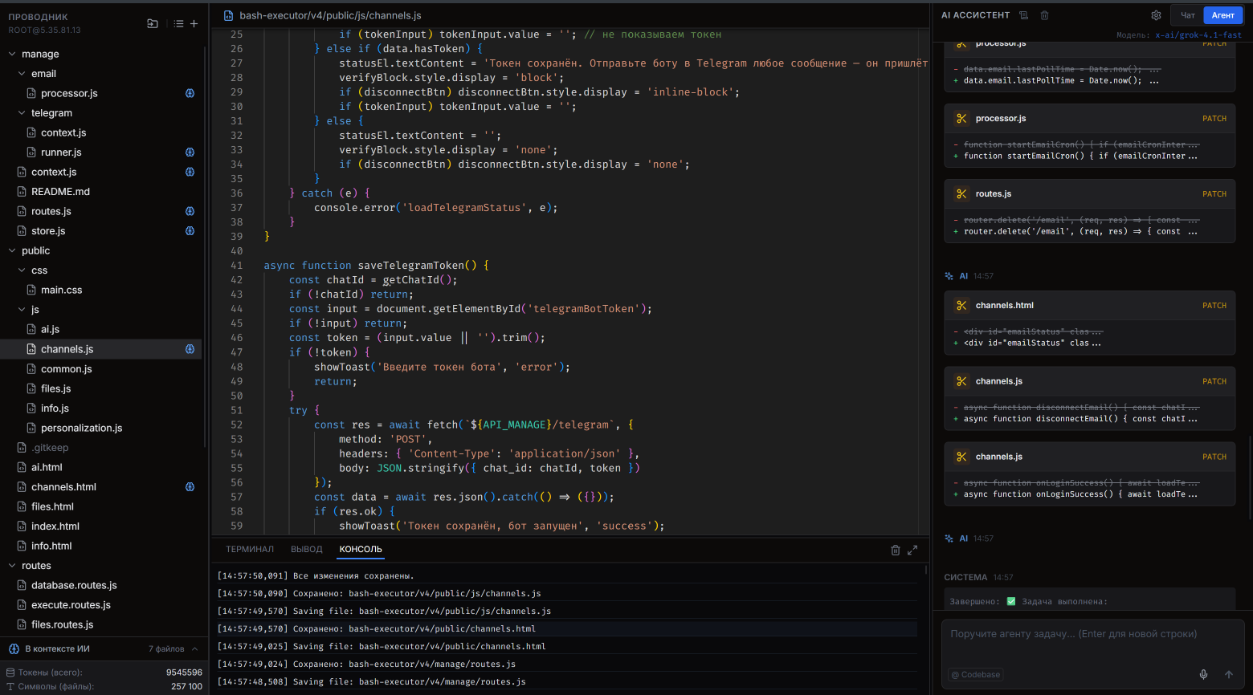Maximize the console panel with the expand icon

tap(912, 550)
